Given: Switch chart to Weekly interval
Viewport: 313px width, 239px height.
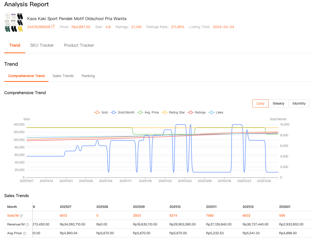Looking at the screenshot, I should pyautogui.click(x=278, y=103).
